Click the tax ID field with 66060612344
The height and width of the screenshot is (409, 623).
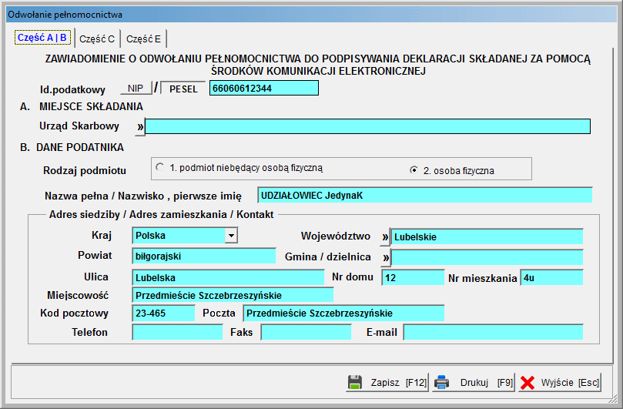(264, 89)
